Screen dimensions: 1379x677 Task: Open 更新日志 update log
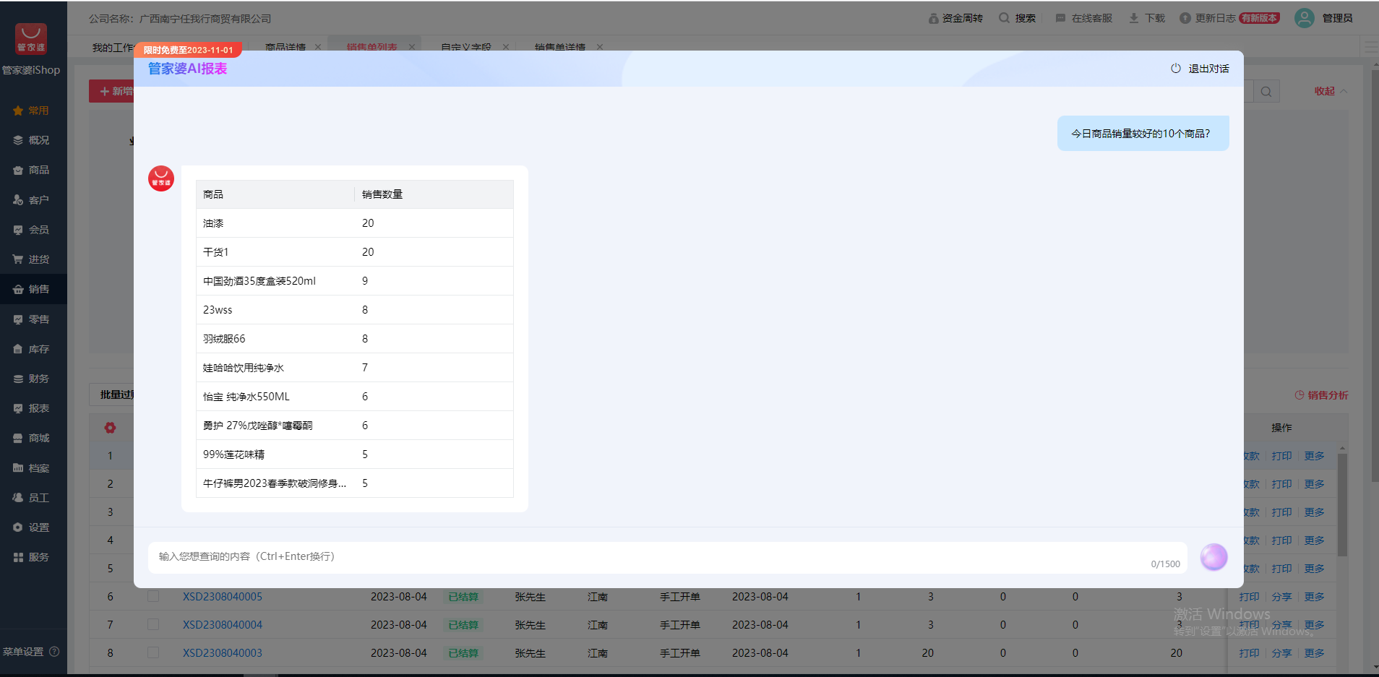1208,18
